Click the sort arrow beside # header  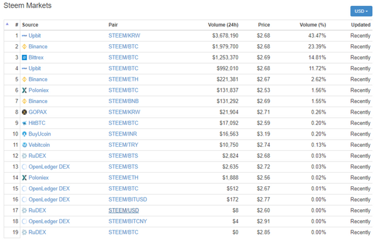click(7, 24)
